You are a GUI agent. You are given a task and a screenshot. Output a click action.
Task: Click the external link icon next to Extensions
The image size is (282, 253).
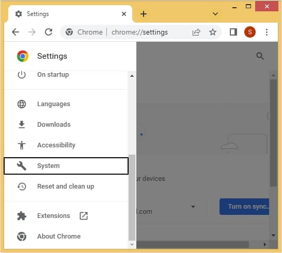(x=84, y=216)
